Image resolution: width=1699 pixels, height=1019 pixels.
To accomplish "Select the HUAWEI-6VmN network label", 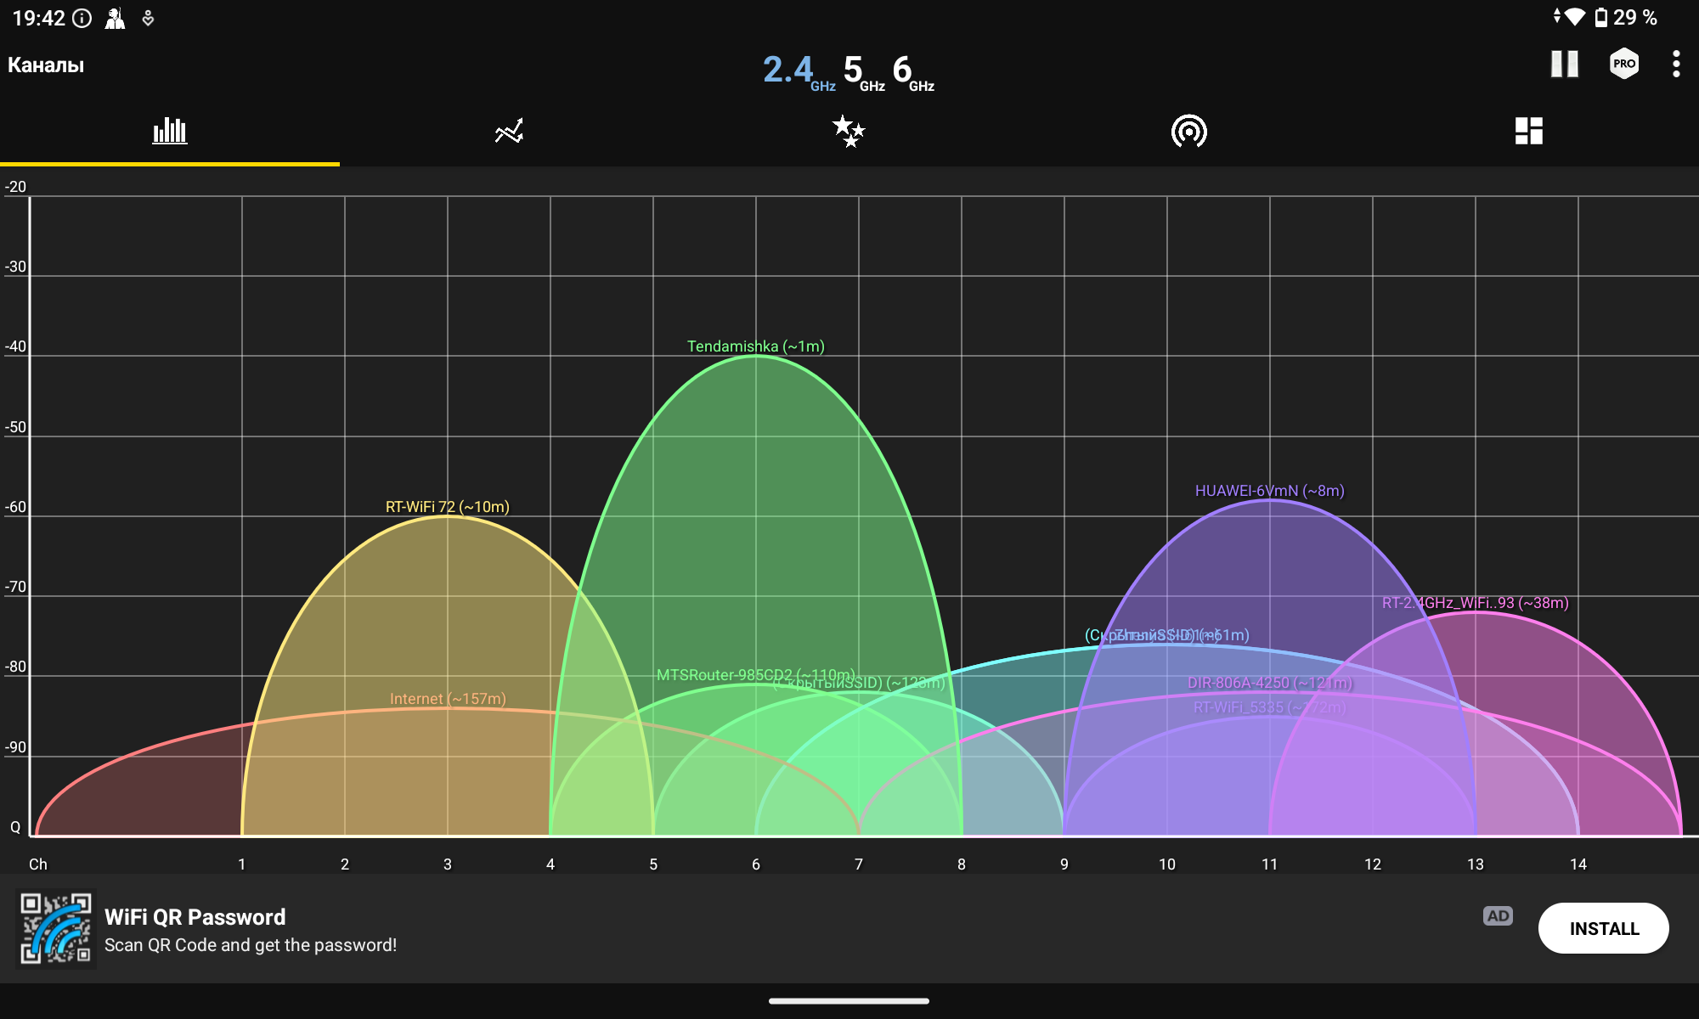I will 1269,491.
